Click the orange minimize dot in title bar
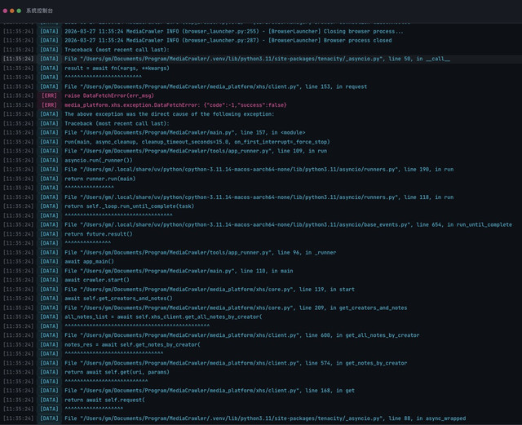522x425 pixels. click(12, 11)
